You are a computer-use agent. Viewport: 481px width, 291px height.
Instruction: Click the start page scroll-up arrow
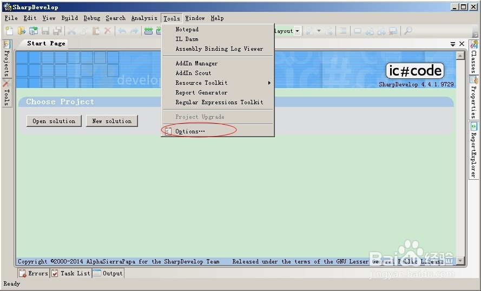click(x=460, y=56)
